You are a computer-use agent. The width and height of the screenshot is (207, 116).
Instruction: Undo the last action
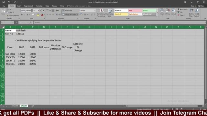pos(9,2)
